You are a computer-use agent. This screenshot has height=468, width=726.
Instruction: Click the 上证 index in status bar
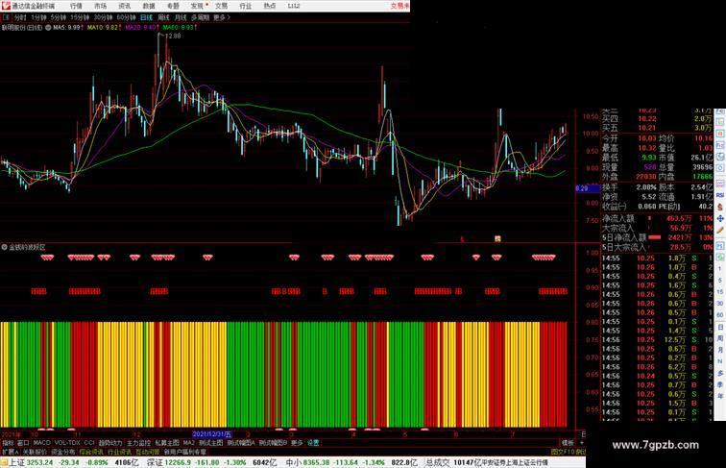pyautogui.click(x=16, y=462)
